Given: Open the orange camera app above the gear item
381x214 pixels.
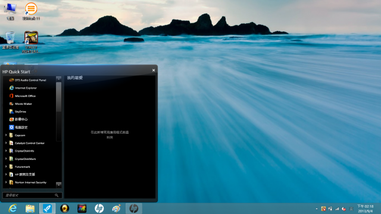Looking at the screenshot, I should [18, 119].
